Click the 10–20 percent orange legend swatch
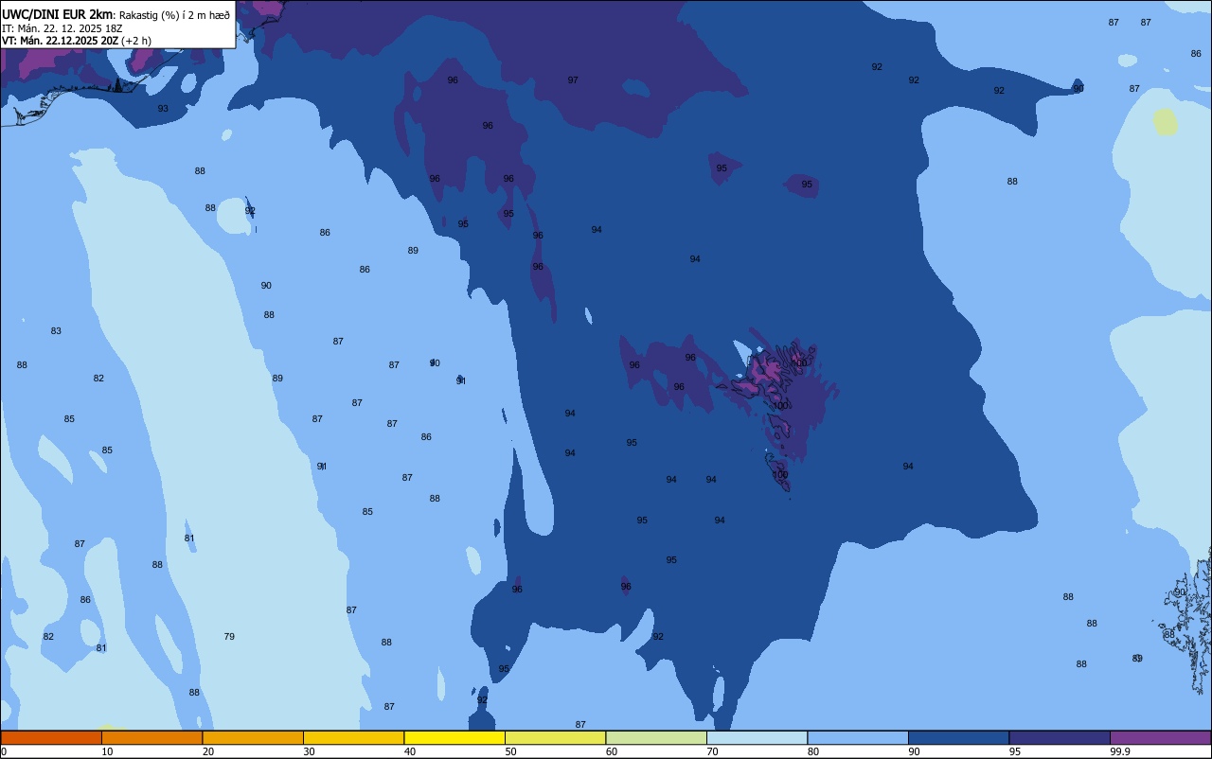Screen dimensions: 1212x759 coord(151,737)
